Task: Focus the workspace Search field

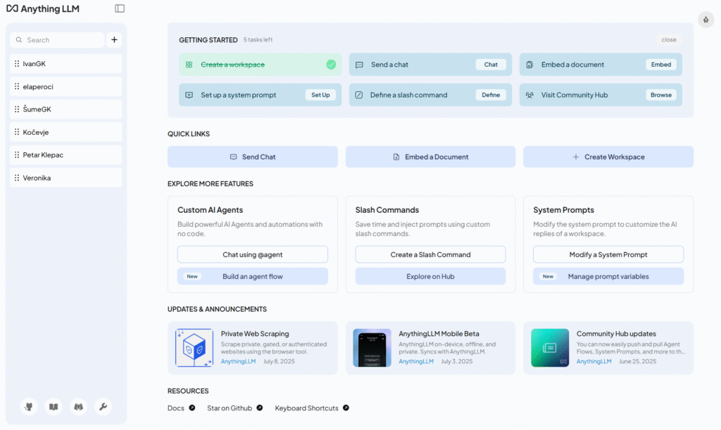Action: click(60, 40)
